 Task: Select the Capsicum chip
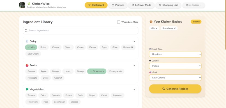coord(117,95)
